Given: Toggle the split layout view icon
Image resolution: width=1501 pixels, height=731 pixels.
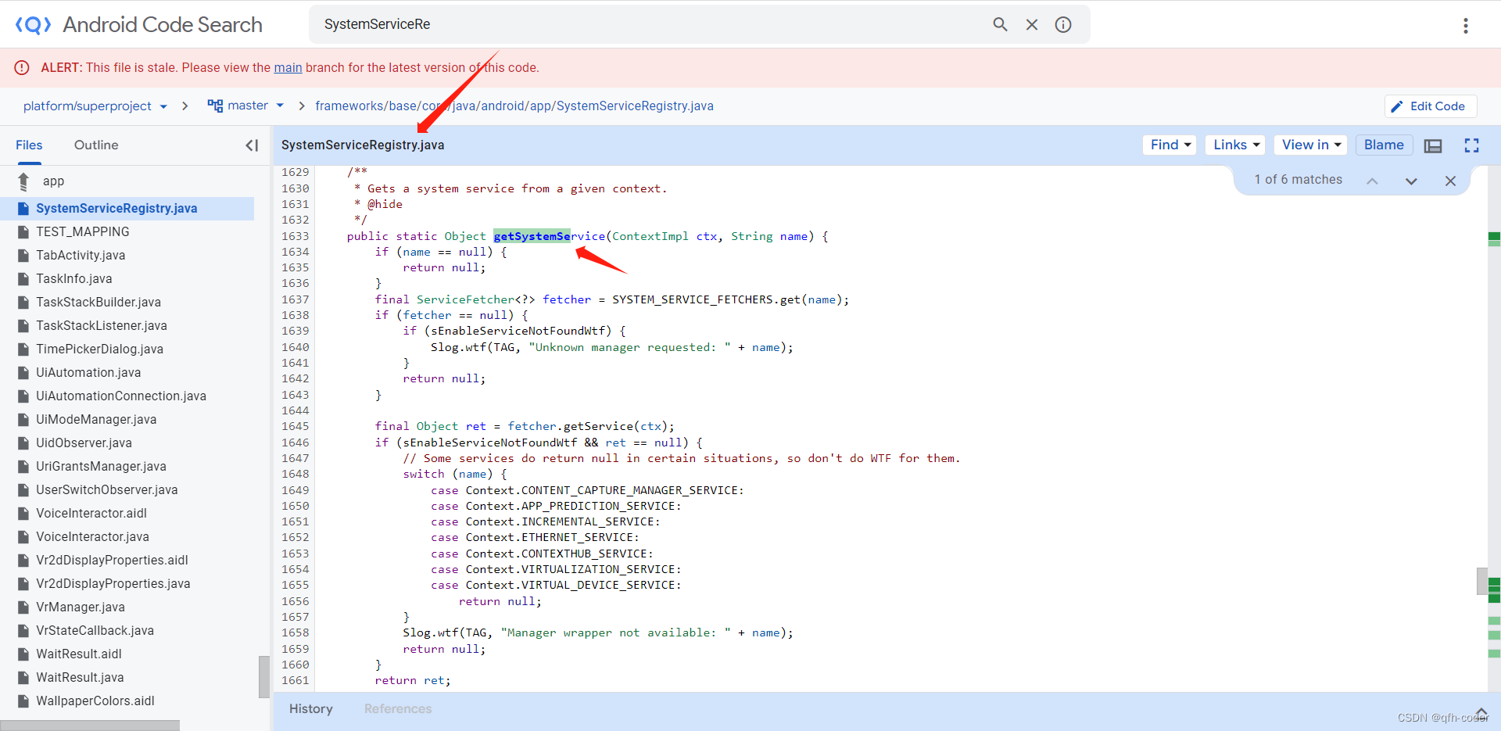Looking at the screenshot, I should (x=1433, y=145).
